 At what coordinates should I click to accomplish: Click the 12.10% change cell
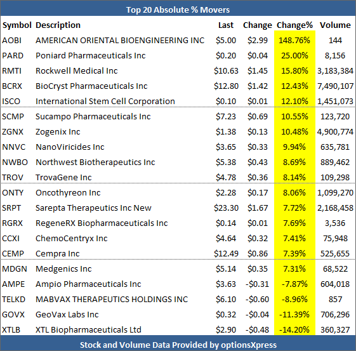[x=294, y=101]
